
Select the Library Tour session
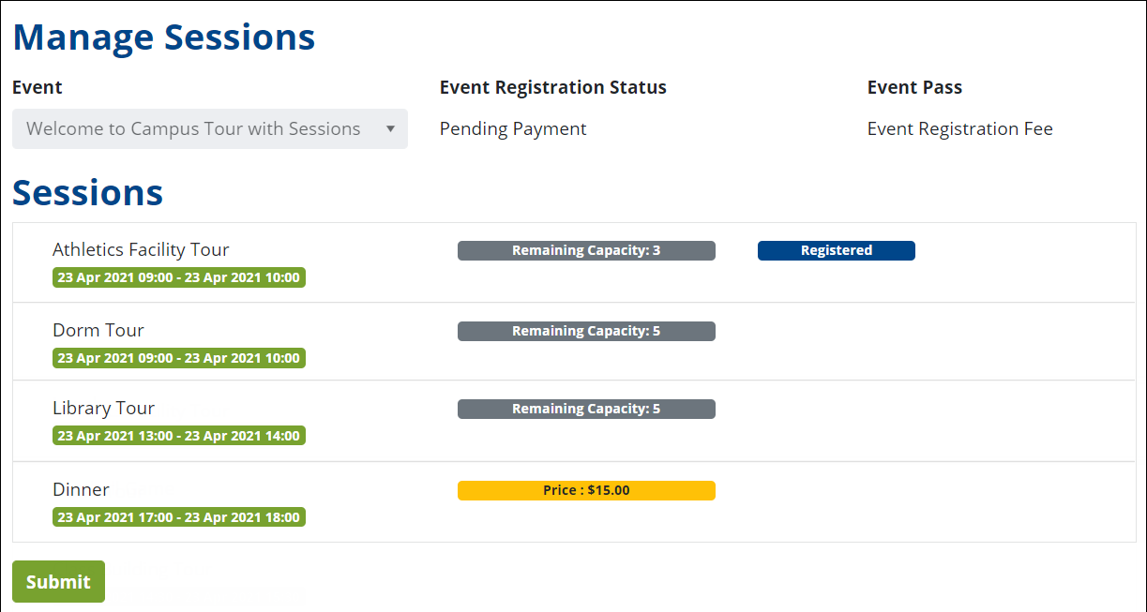(x=103, y=408)
